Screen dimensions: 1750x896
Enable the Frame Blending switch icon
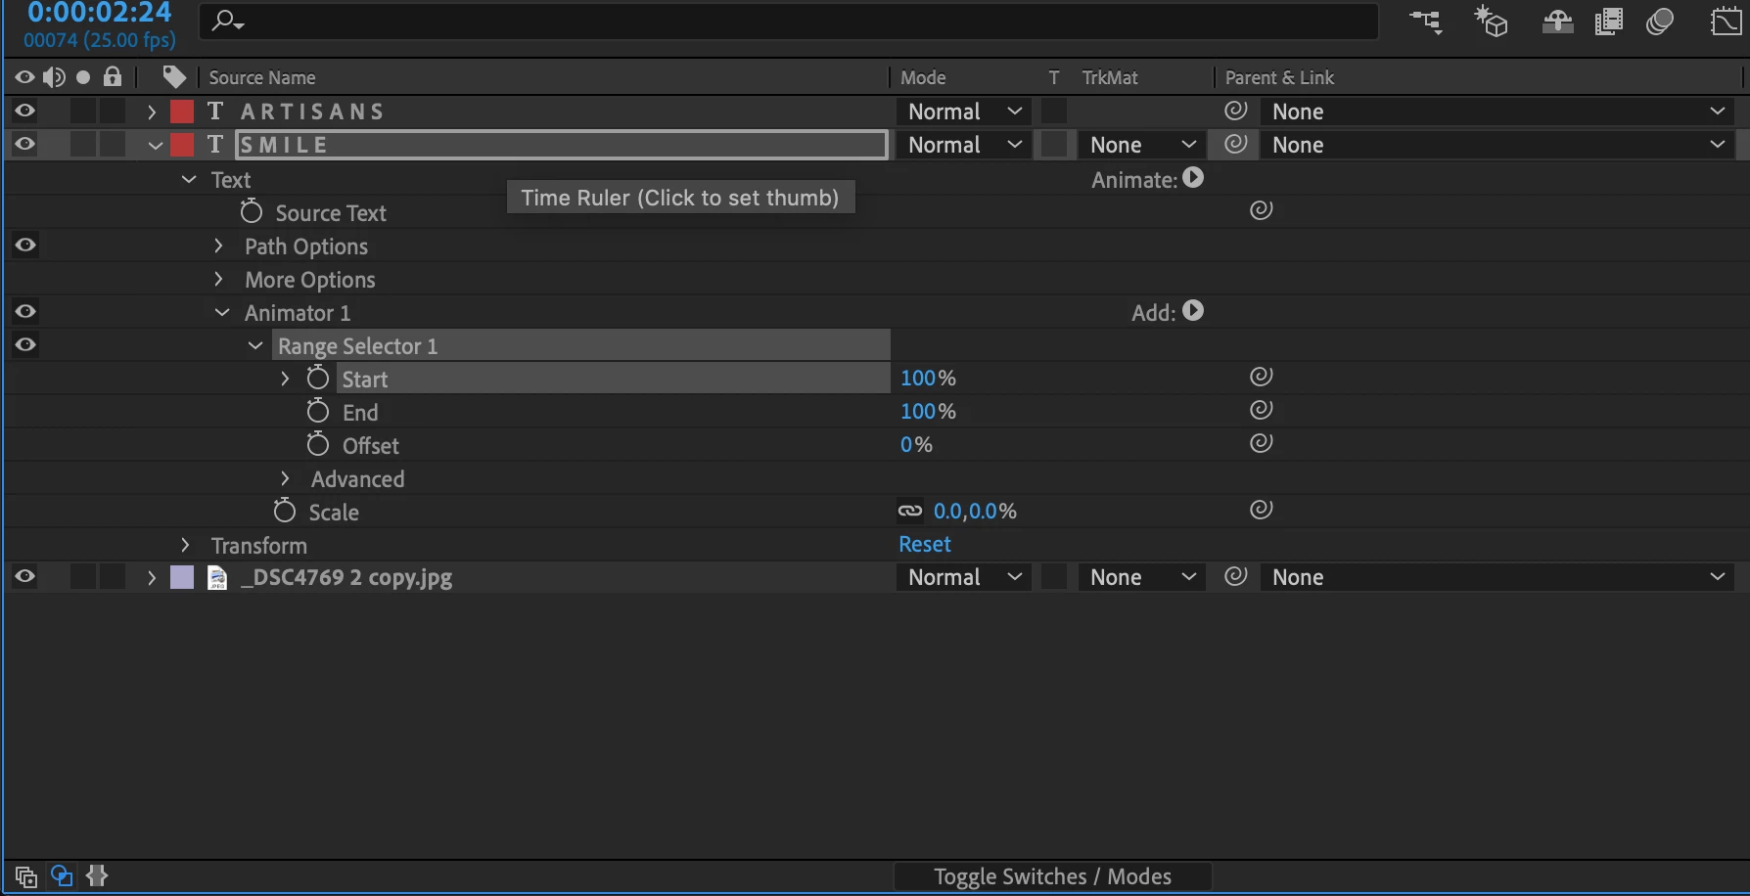[1608, 22]
